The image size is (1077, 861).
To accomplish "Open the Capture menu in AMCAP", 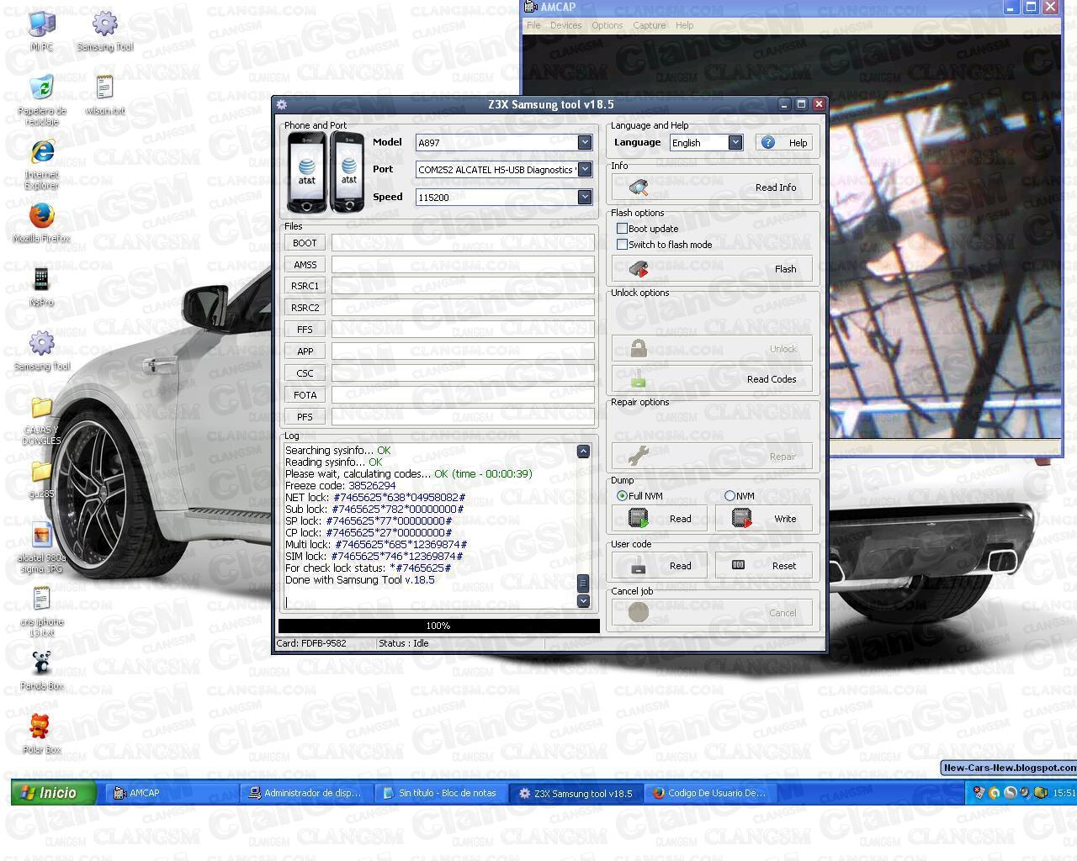I will 649,25.
